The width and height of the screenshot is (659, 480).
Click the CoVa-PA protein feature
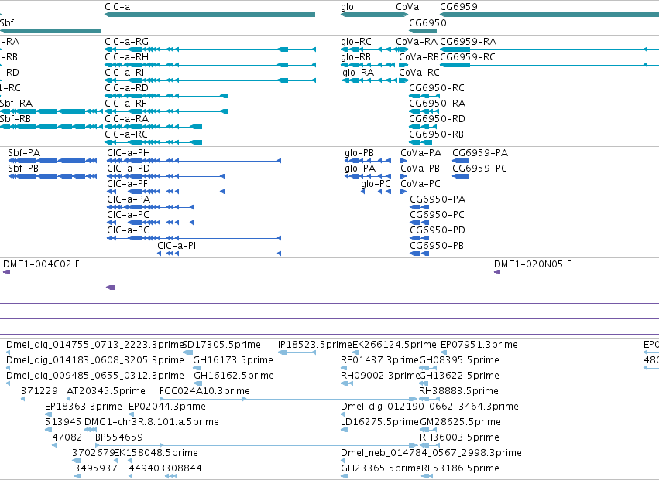click(x=403, y=161)
